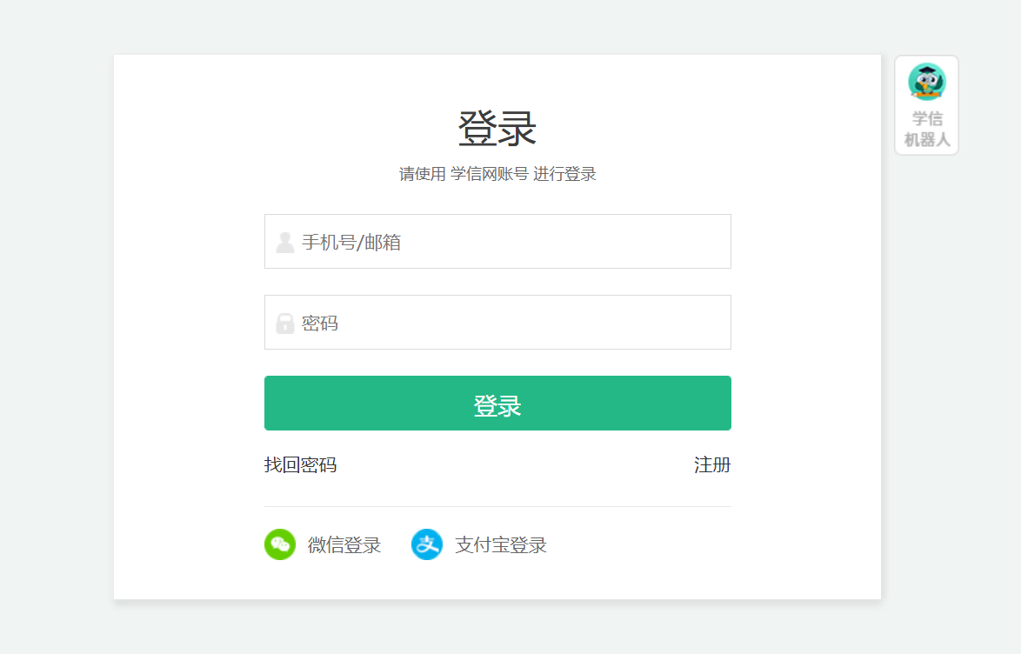Choose the 微信登录 text label
This screenshot has width=1021, height=654.
(x=344, y=545)
